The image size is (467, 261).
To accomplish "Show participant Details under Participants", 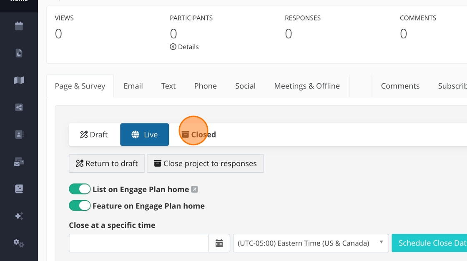I will coord(184,47).
